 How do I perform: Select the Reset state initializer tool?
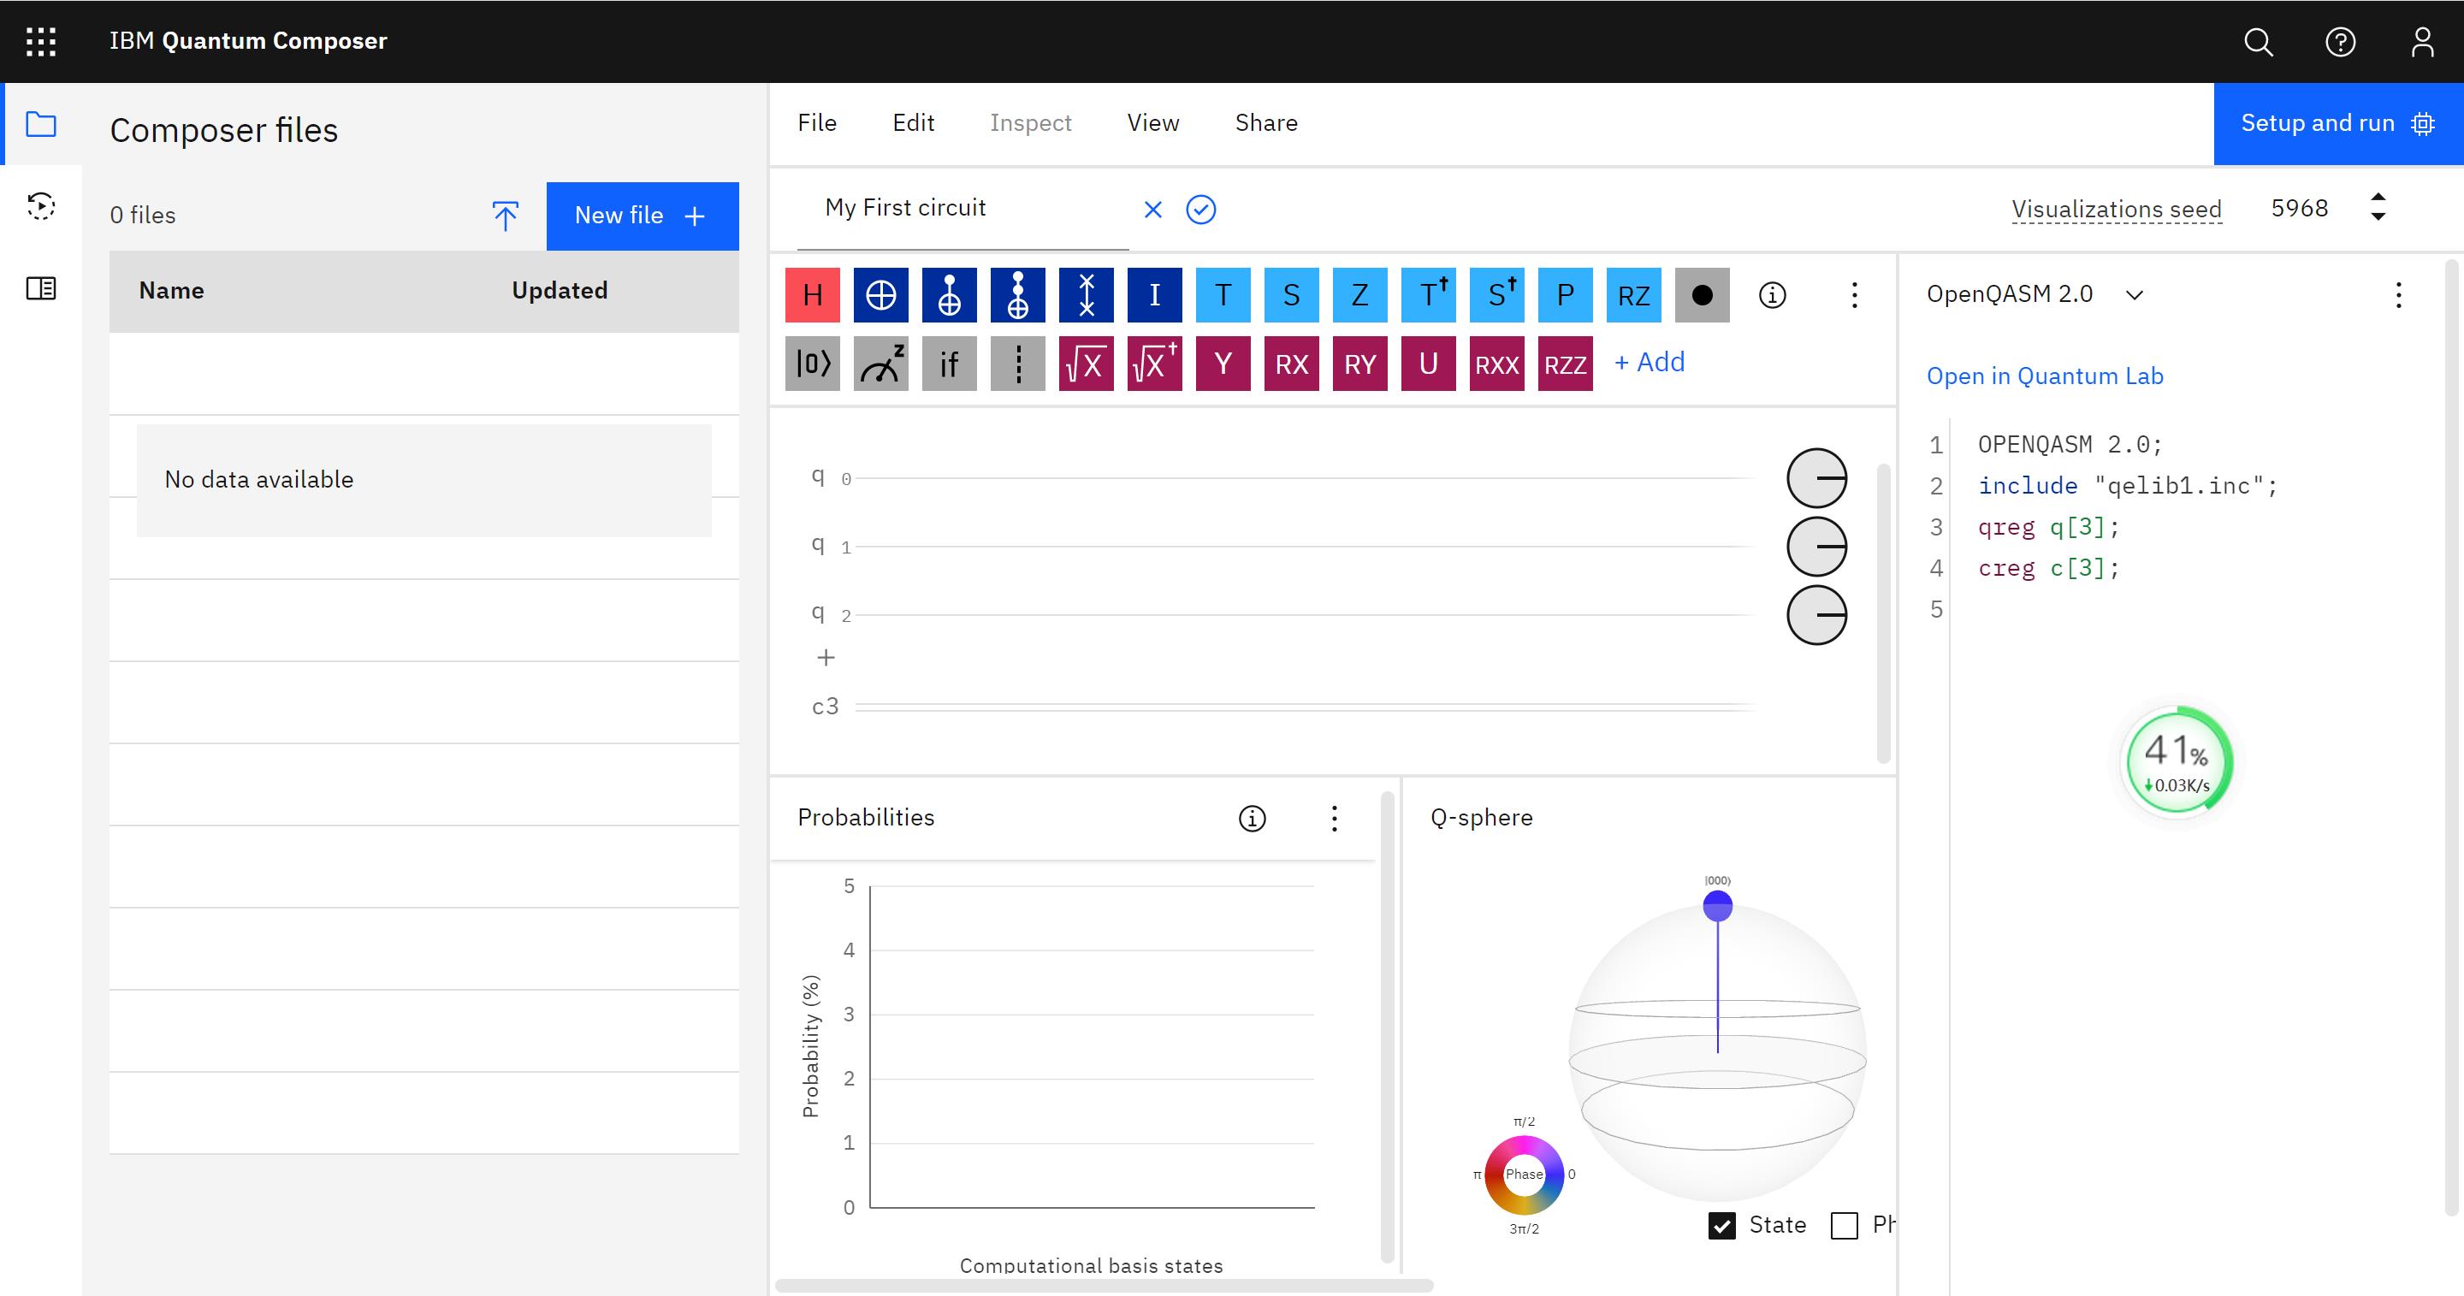click(x=814, y=362)
